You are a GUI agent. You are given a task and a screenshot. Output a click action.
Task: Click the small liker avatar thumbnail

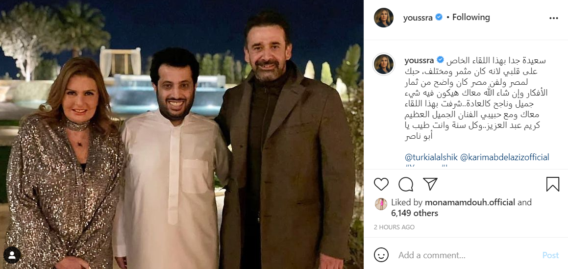[381, 204]
